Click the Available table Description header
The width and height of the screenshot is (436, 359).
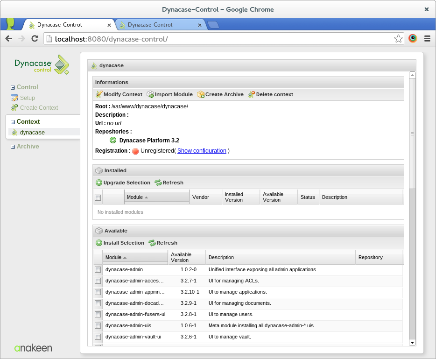[x=281, y=257]
